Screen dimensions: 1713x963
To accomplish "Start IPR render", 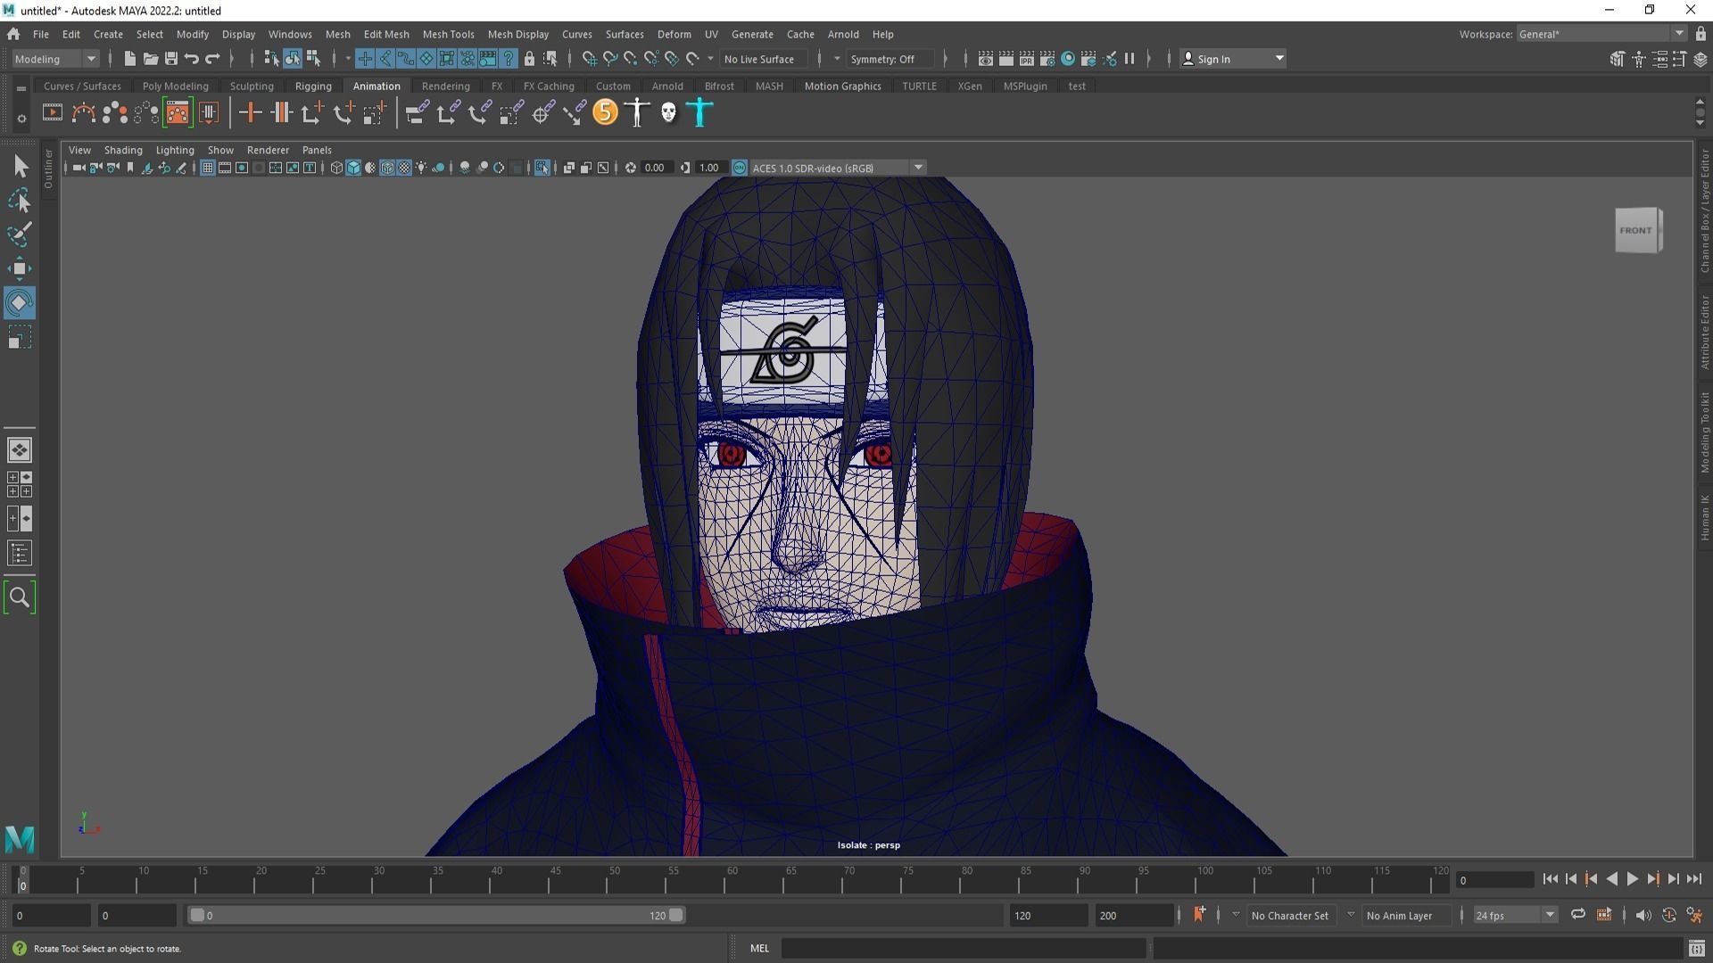I will pos(1027,59).
